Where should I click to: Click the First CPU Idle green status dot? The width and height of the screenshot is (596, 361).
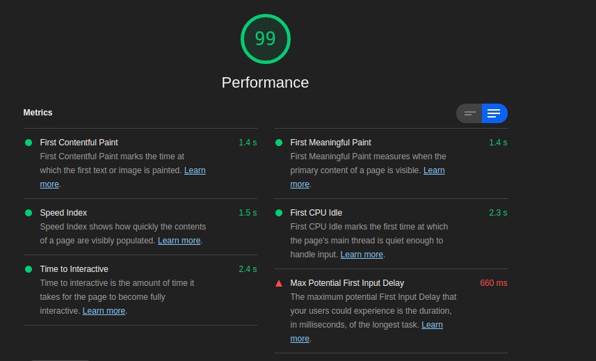point(279,213)
